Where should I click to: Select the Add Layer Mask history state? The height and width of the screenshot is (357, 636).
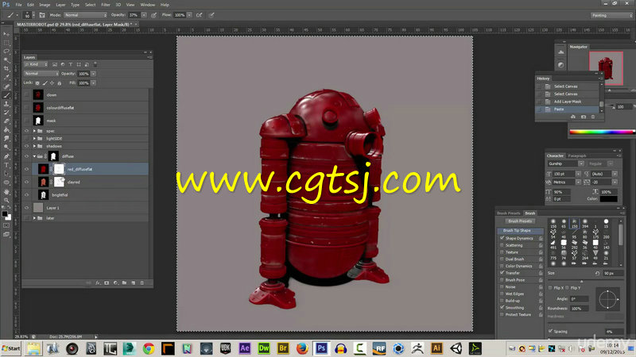pos(568,102)
